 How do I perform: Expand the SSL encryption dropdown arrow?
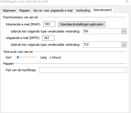coord(124,31)
